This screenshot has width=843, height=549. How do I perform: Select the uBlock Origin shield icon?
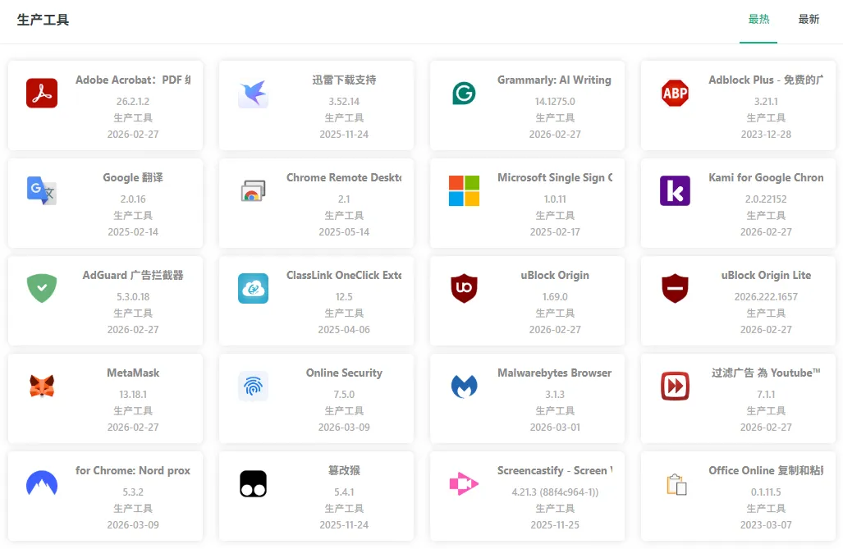[x=464, y=288]
